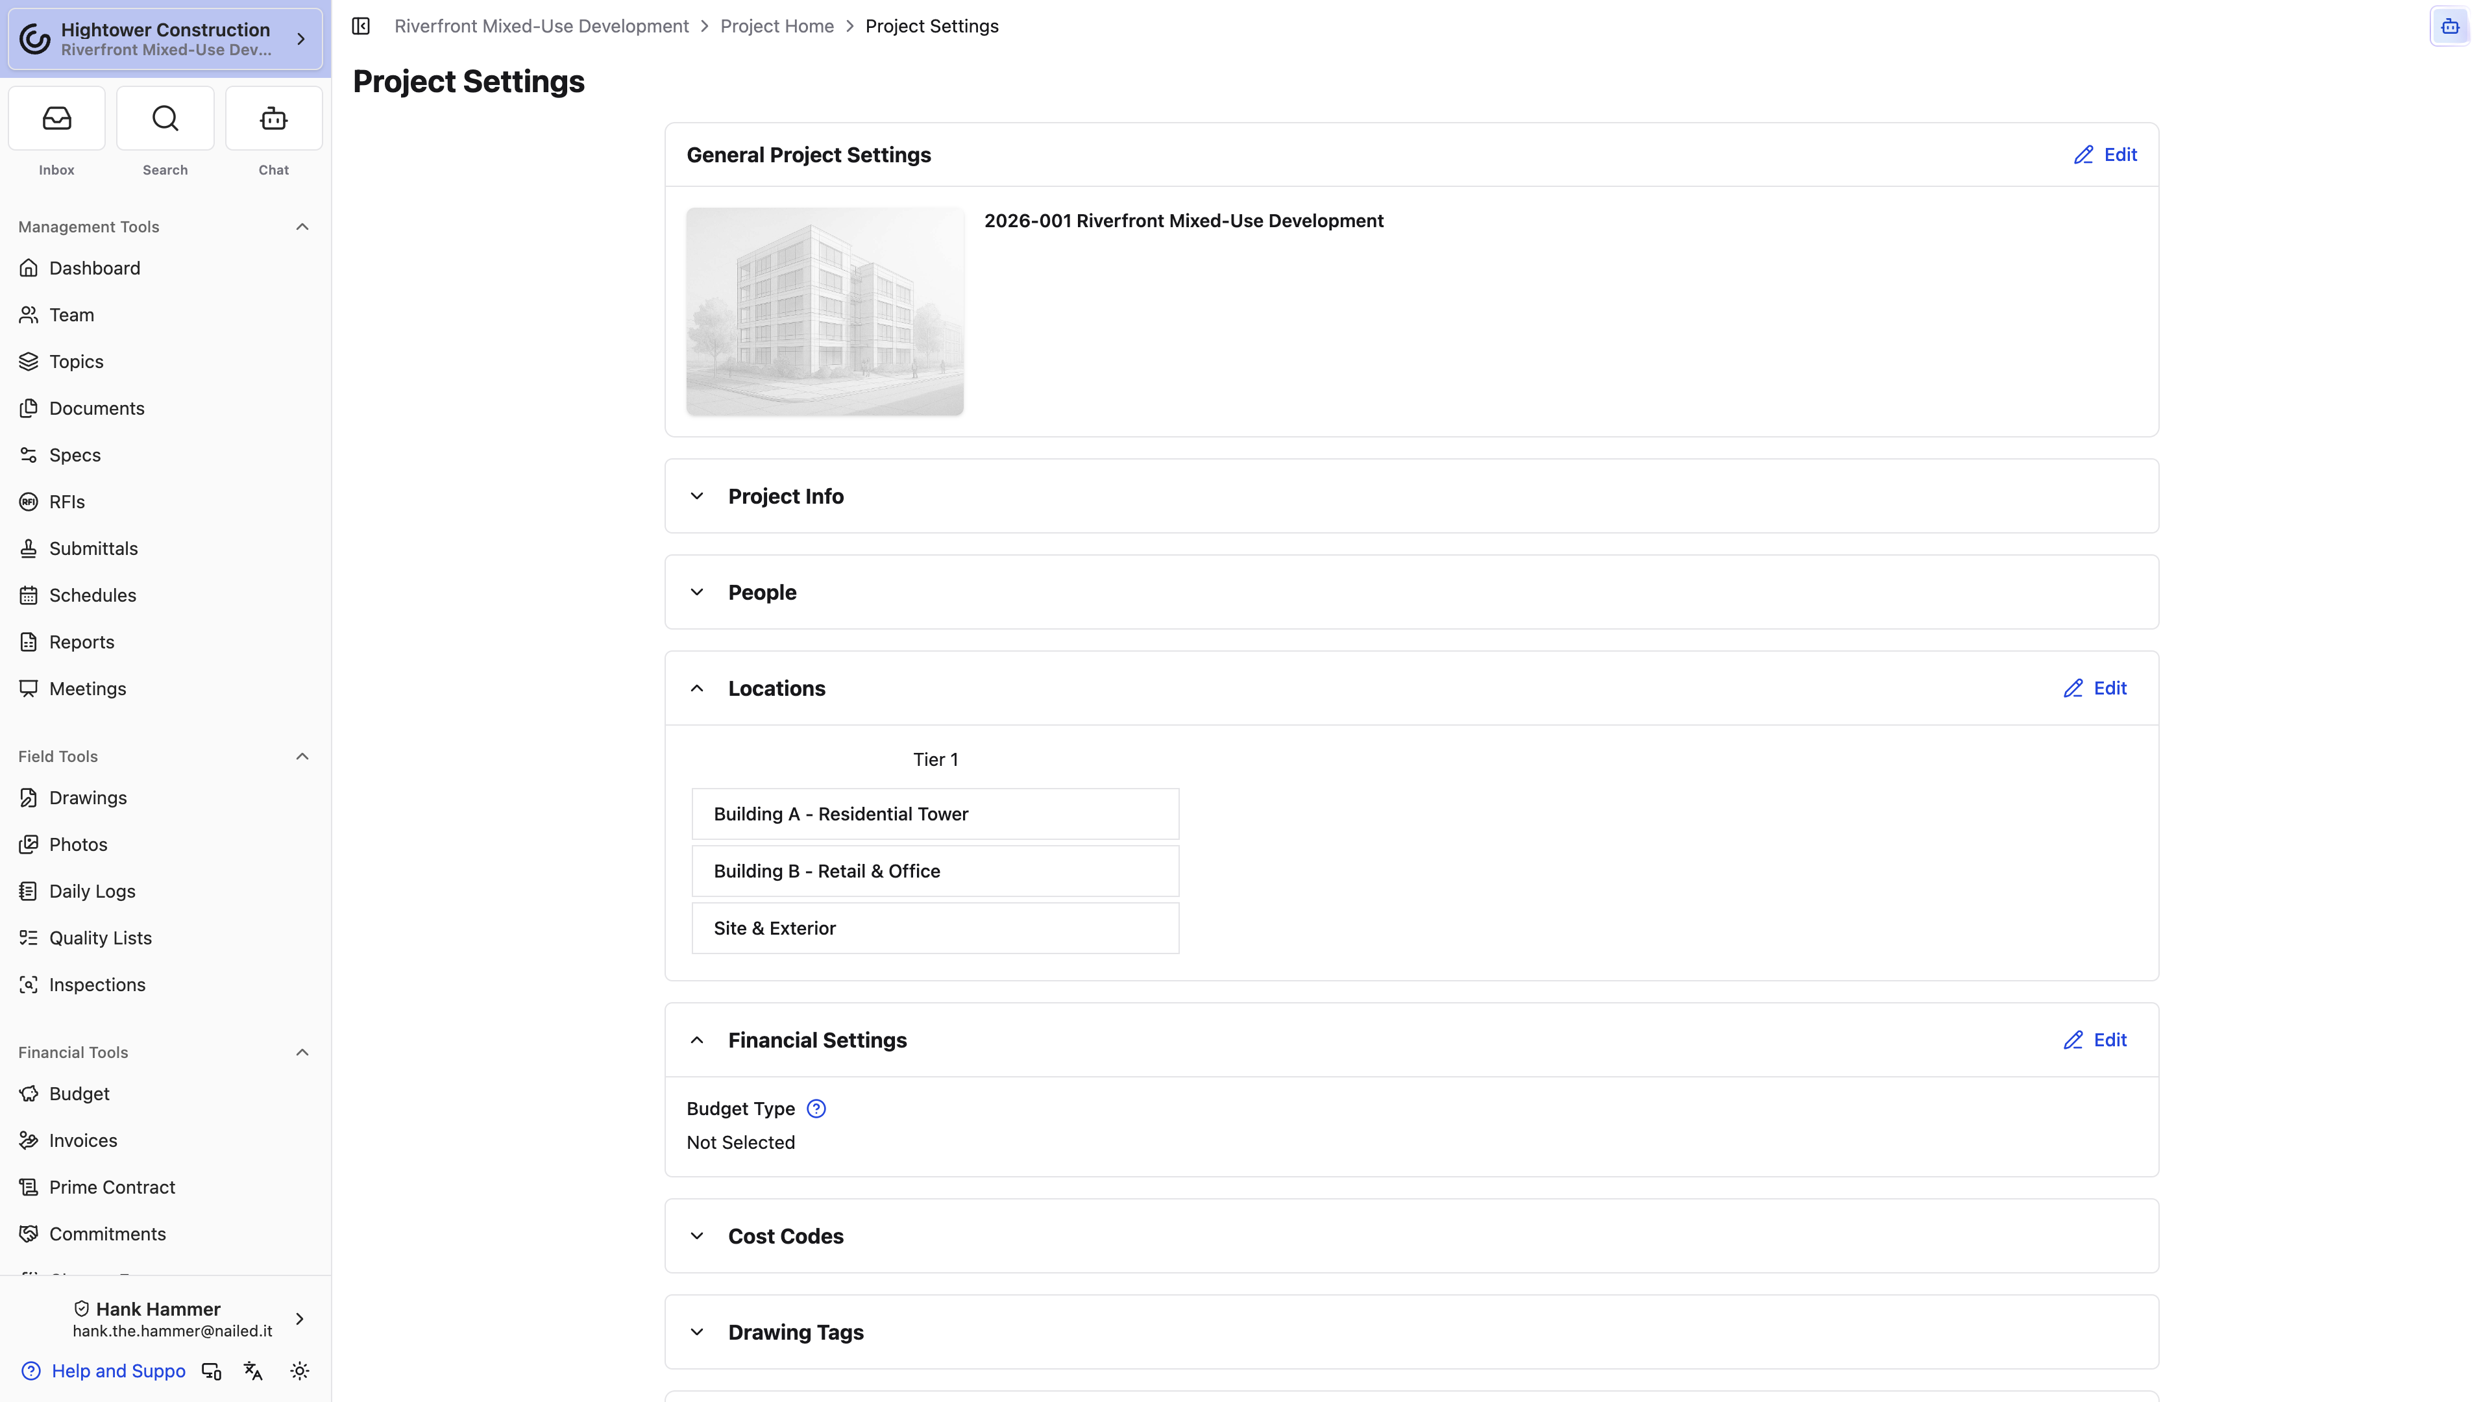2492x1402 pixels.
Task: Click the Topics layers icon
Action: pos(29,362)
